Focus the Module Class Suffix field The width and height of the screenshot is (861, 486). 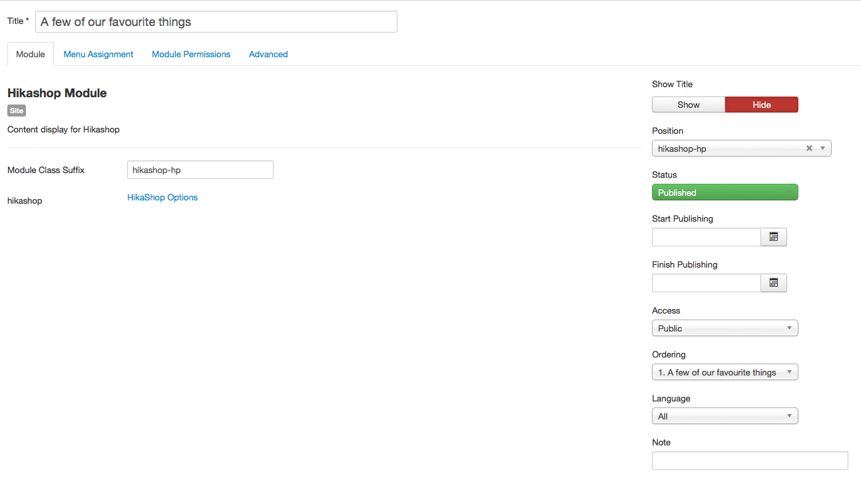200,170
